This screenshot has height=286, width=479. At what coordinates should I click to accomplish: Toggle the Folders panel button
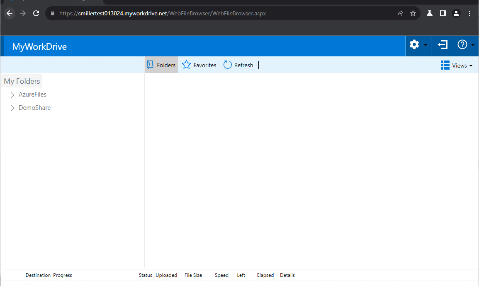click(x=161, y=65)
